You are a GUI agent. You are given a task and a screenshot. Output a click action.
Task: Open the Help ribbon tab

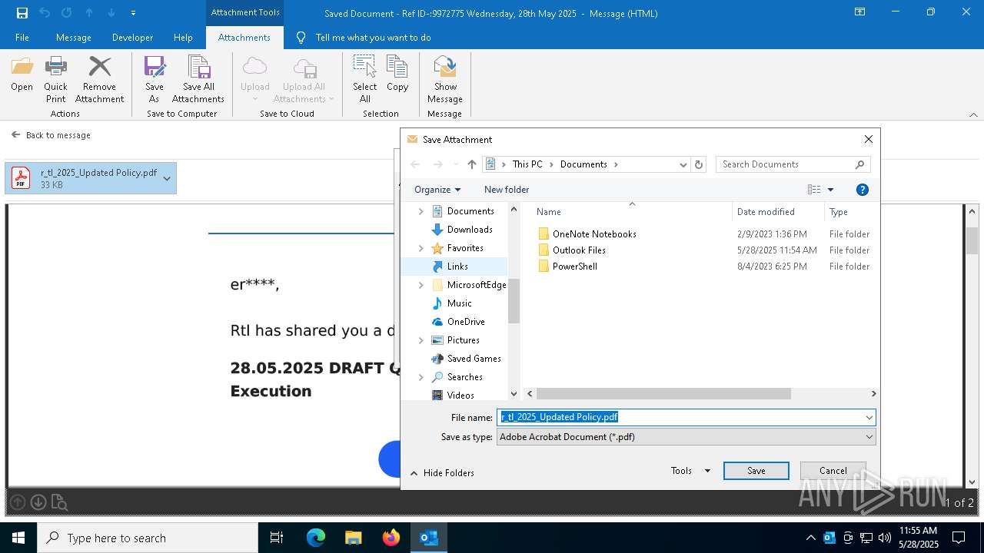(x=183, y=38)
